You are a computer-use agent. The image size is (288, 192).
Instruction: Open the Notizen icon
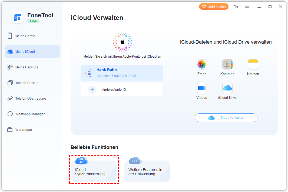(253, 65)
